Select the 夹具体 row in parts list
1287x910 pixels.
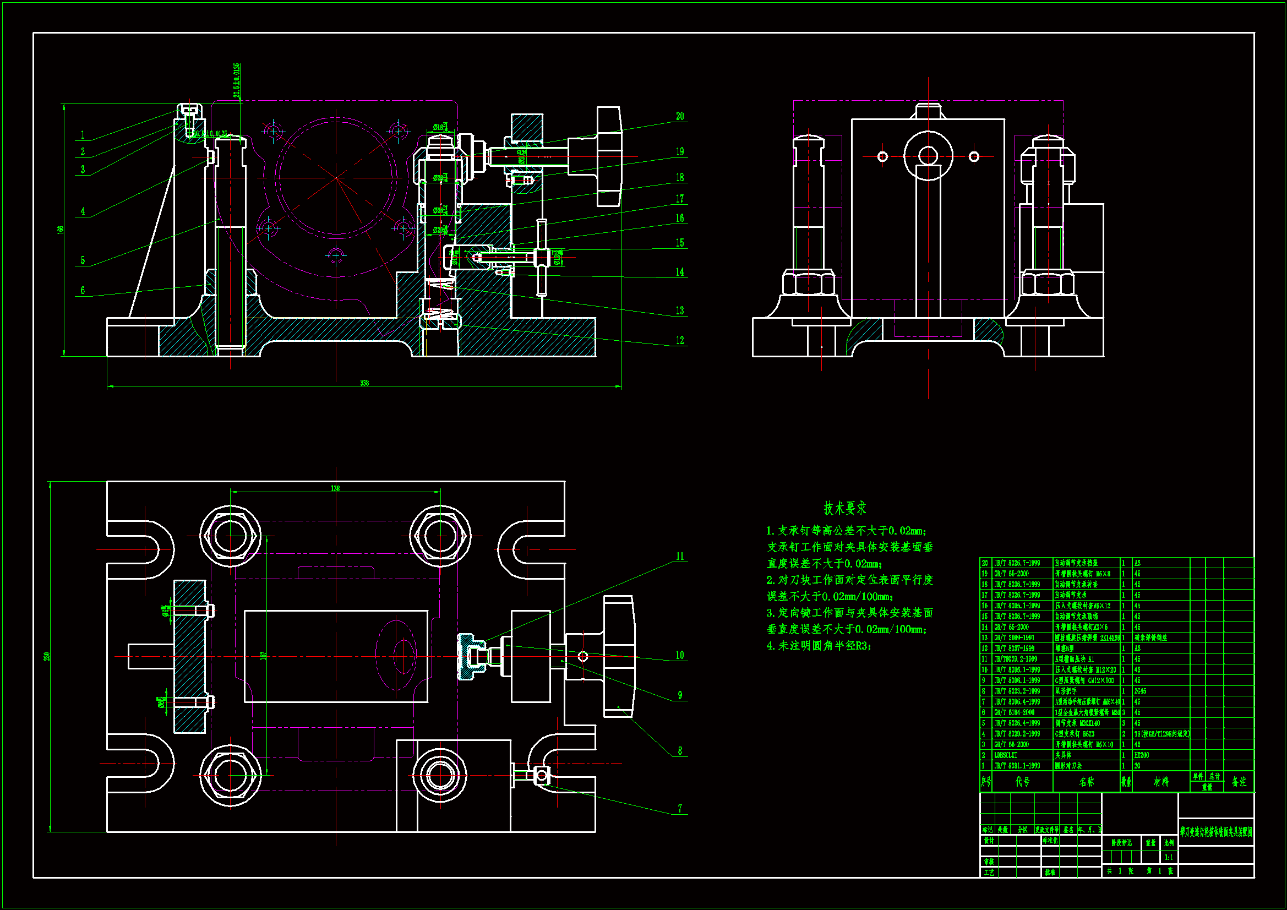pyautogui.click(x=1064, y=755)
